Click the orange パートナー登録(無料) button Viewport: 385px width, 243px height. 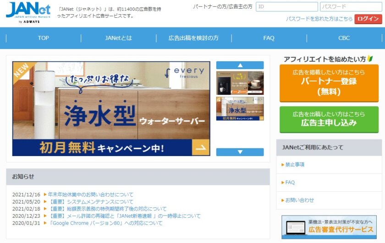(329, 83)
